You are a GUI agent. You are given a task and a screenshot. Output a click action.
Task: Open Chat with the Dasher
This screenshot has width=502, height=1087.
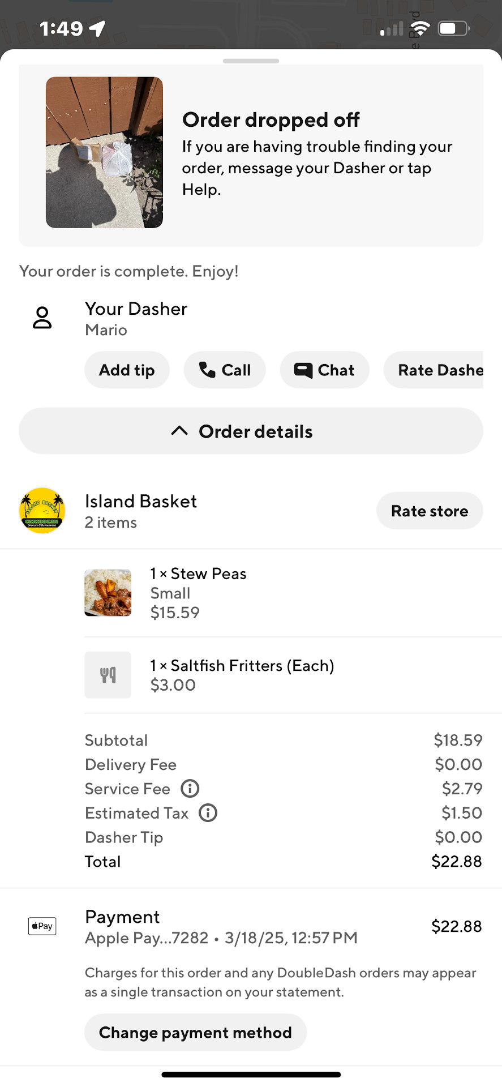(324, 370)
